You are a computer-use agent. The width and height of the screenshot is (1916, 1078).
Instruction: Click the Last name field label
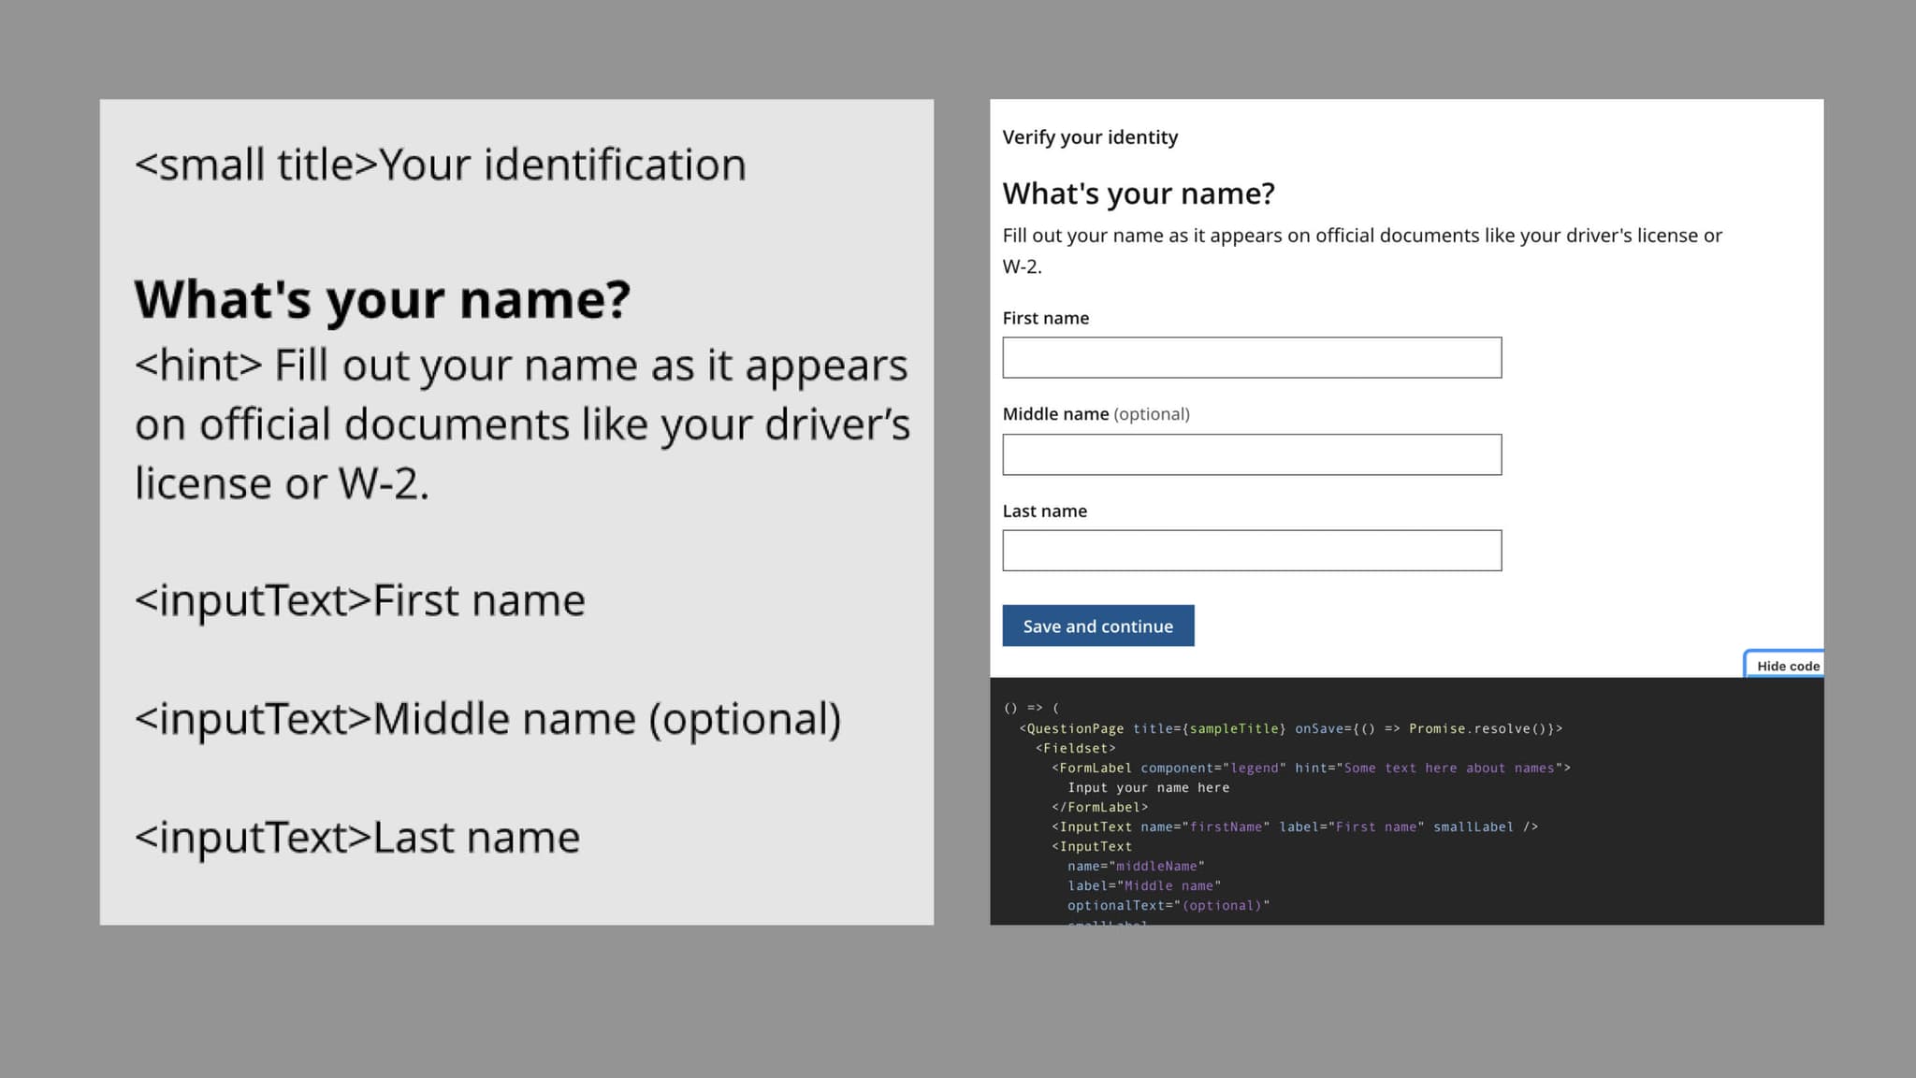1044,510
